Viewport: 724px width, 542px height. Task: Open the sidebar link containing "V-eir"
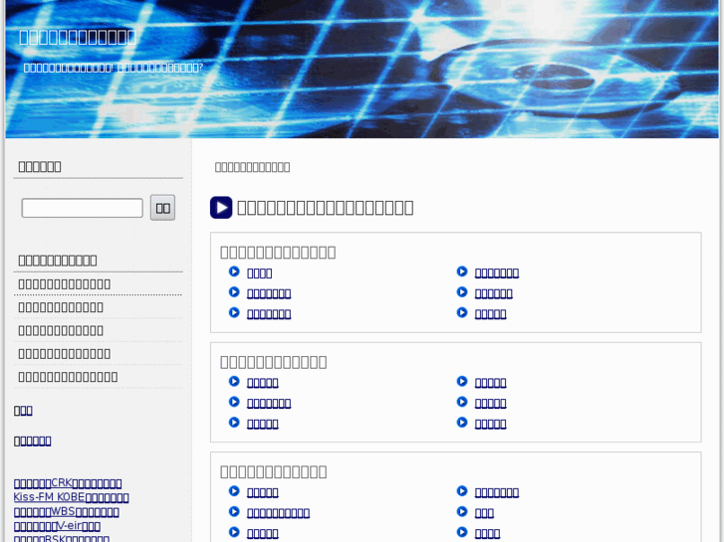[x=57, y=526]
